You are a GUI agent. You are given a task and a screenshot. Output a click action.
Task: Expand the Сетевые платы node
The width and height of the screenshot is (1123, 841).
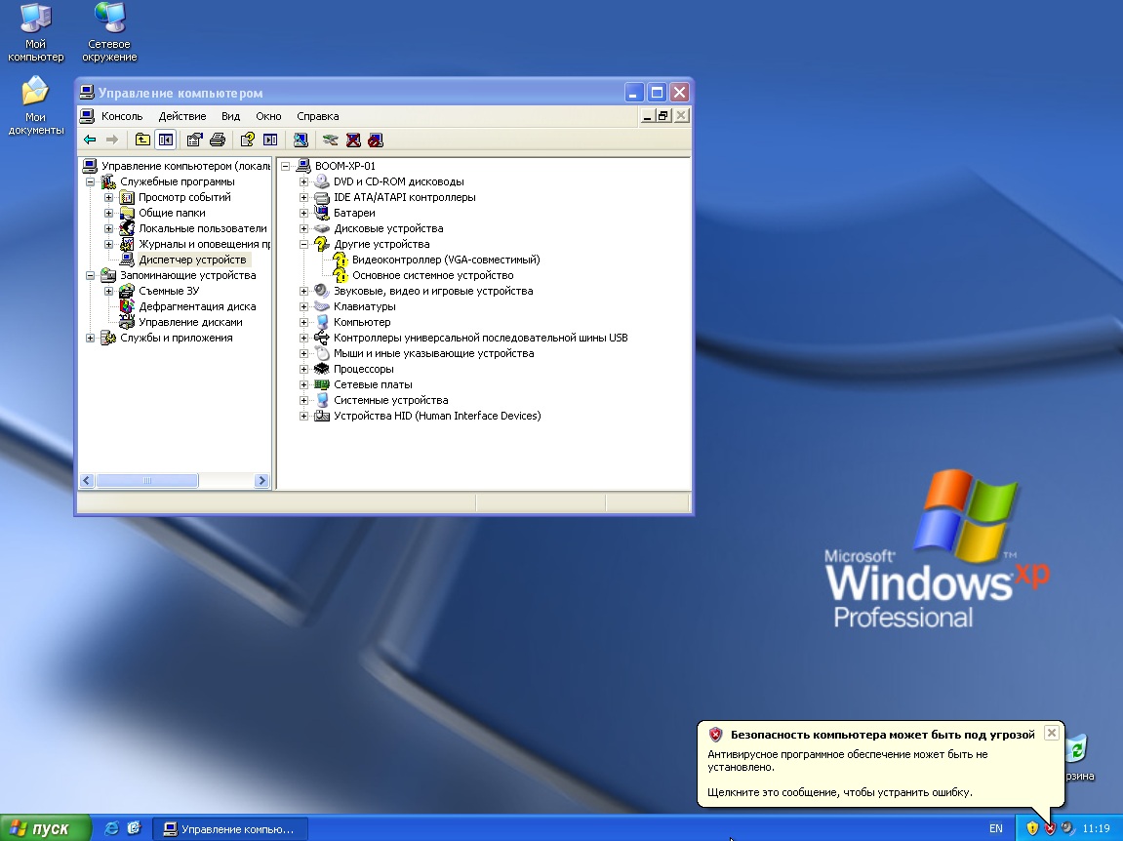304,384
